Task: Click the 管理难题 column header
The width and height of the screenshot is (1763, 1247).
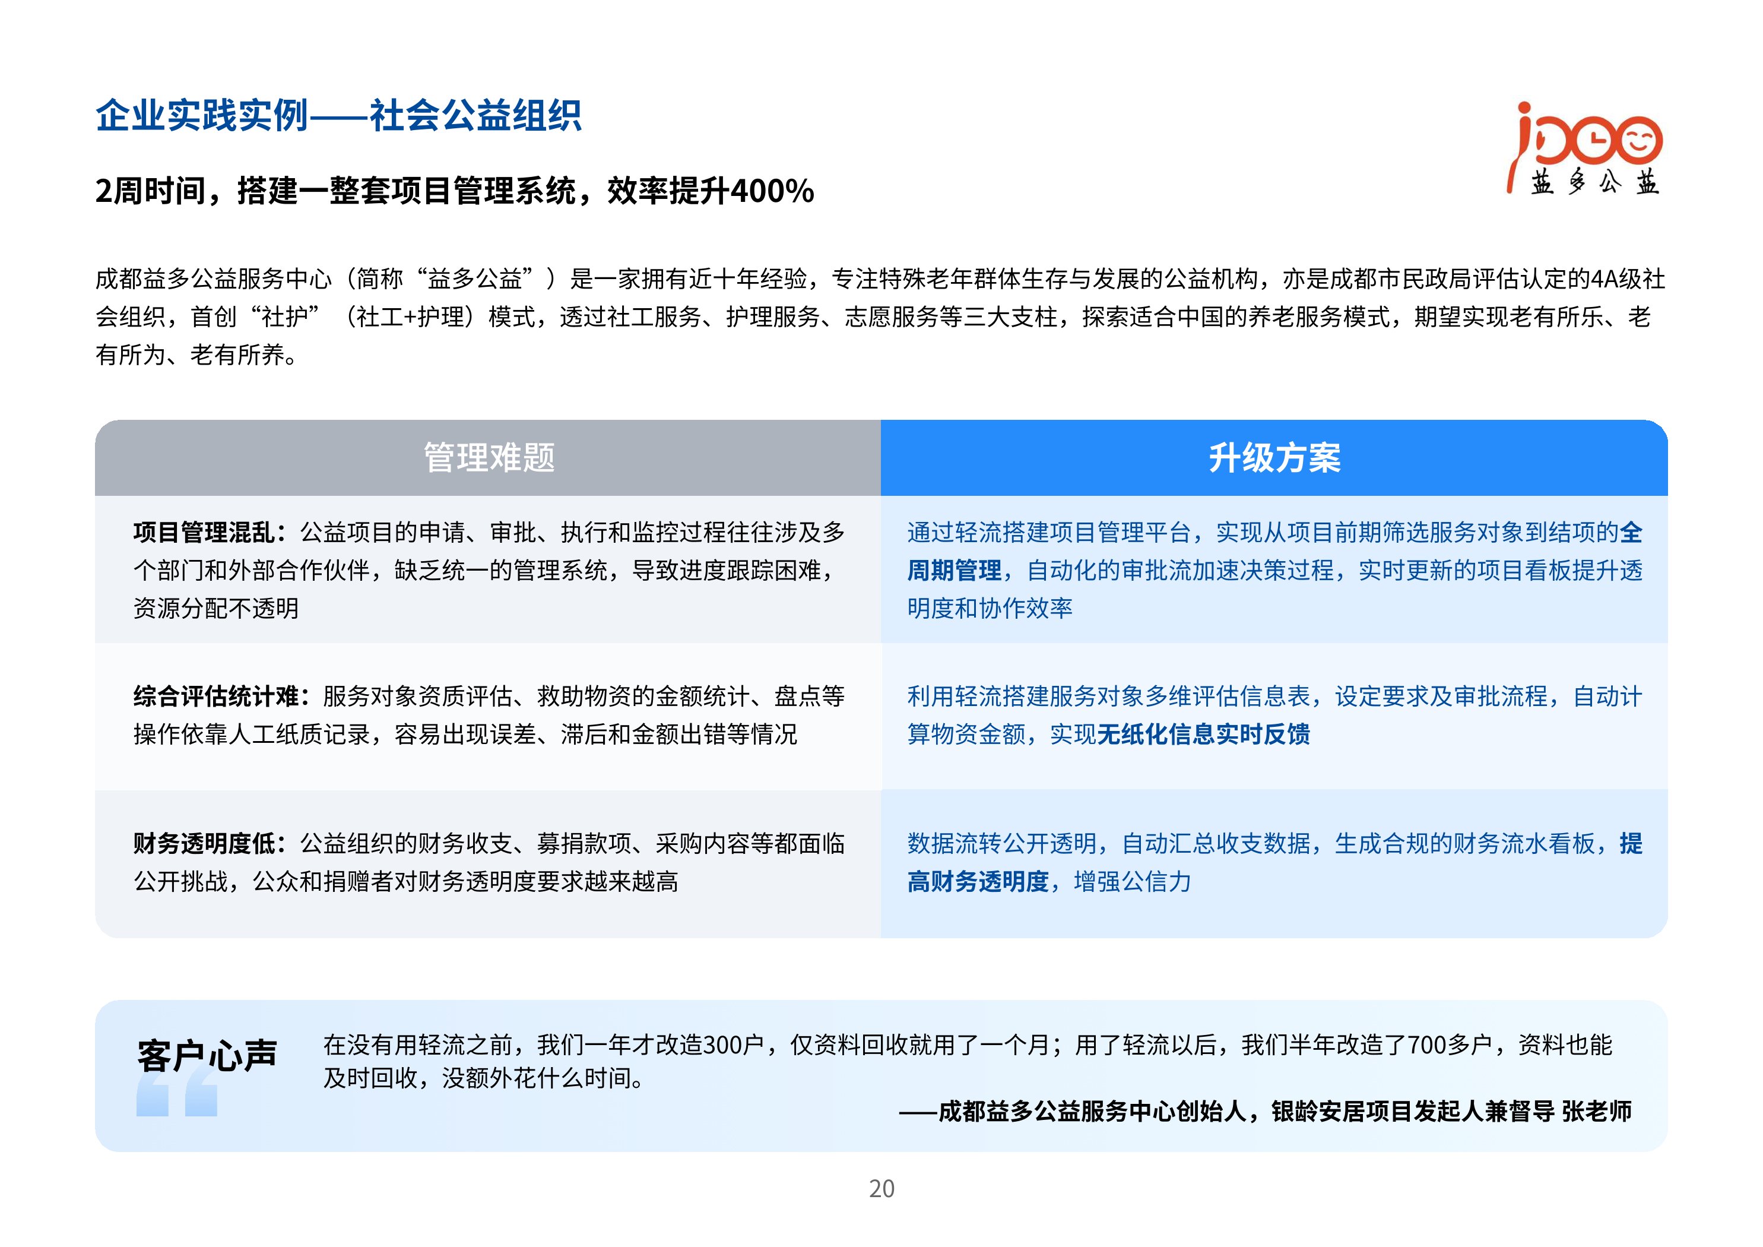Action: click(x=489, y=458)
